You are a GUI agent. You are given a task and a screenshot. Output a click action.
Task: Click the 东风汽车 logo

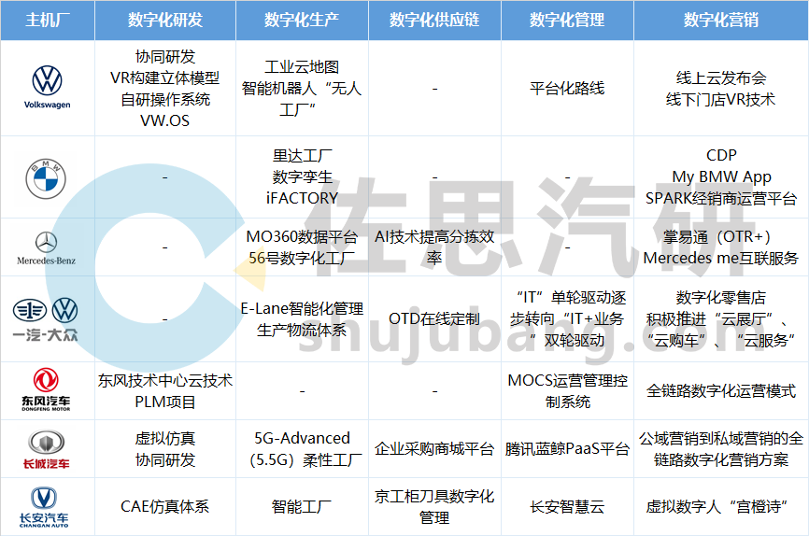click(x=46, y=389)
